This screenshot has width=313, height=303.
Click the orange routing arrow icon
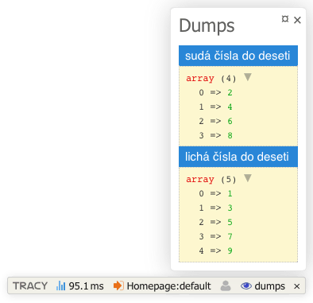tap(118, 286)
